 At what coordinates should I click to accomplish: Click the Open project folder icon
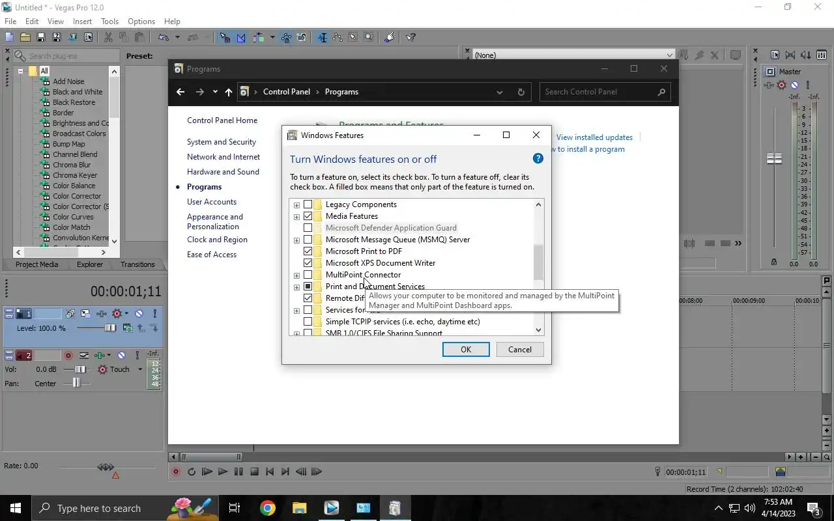coord(25,38)
